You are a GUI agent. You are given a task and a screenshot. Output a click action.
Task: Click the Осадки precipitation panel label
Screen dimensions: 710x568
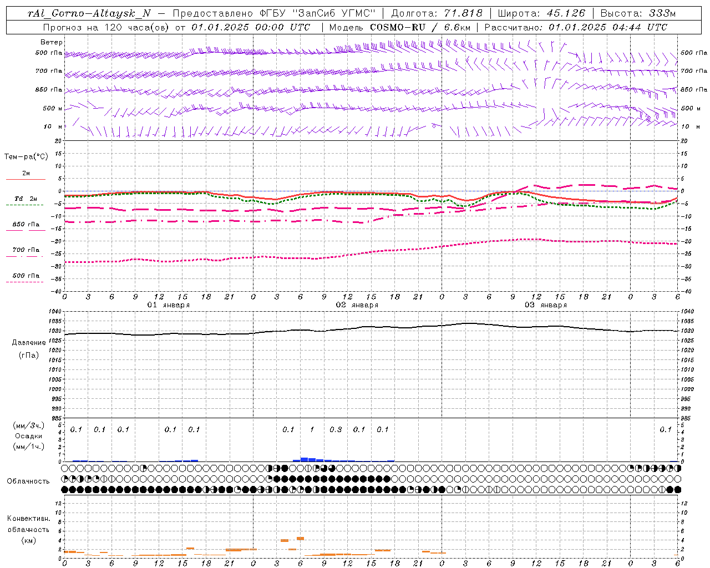coord(28,436)
